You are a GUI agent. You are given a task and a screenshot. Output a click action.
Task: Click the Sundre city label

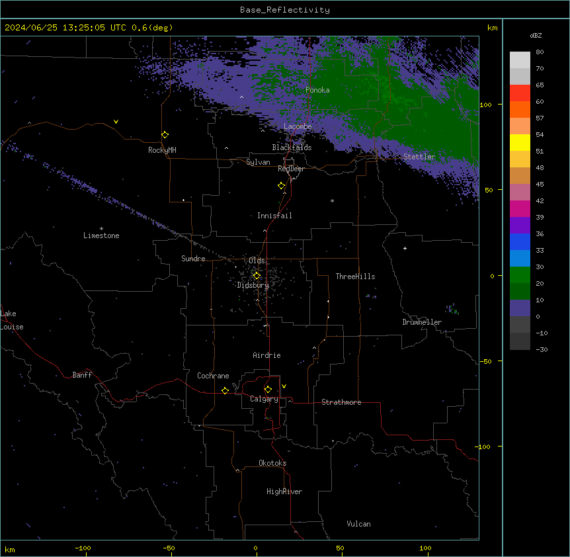[x=193, y=259]
